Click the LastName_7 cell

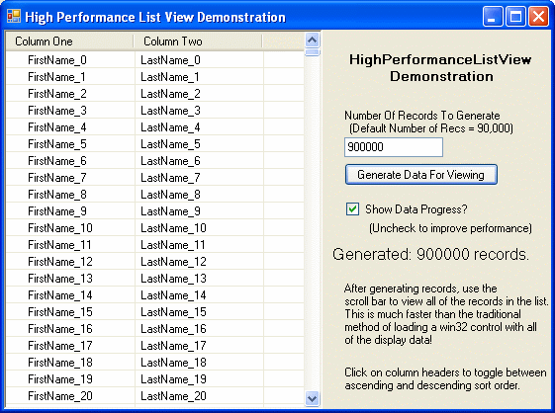(170, 178)
